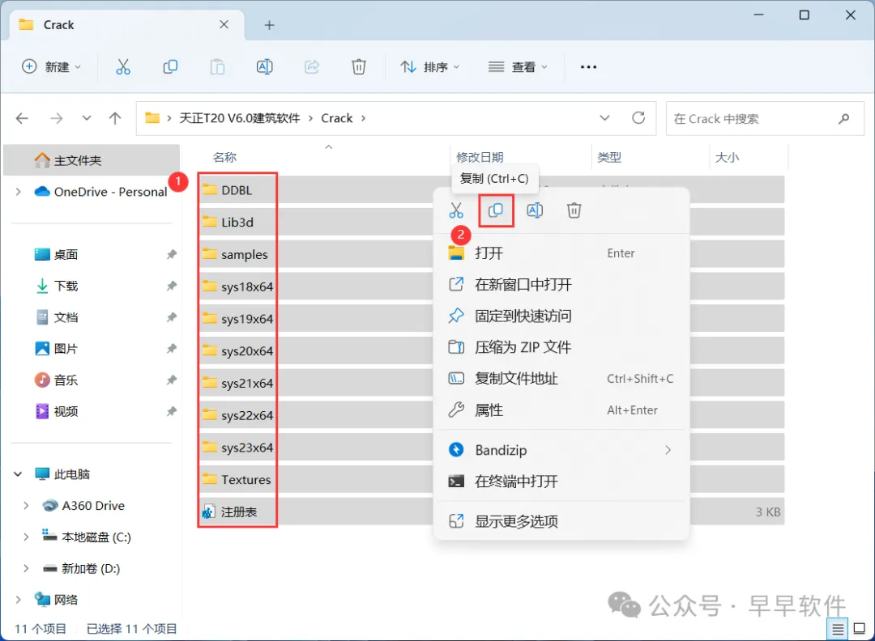Open a new tab with plus button
This screenshot has width=875, height=641.
(x=269, y=25)
